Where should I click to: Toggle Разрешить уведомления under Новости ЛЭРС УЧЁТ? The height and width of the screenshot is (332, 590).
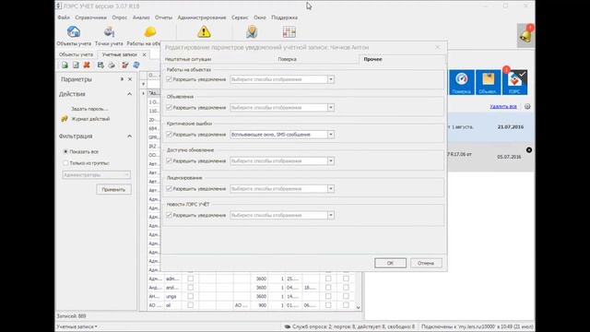169,215
